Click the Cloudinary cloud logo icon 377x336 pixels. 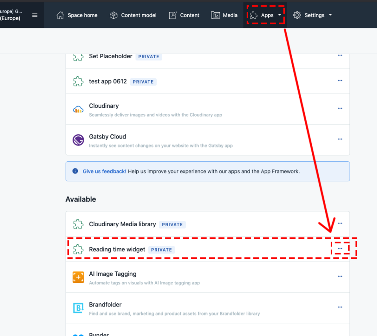tap(79, 110)
